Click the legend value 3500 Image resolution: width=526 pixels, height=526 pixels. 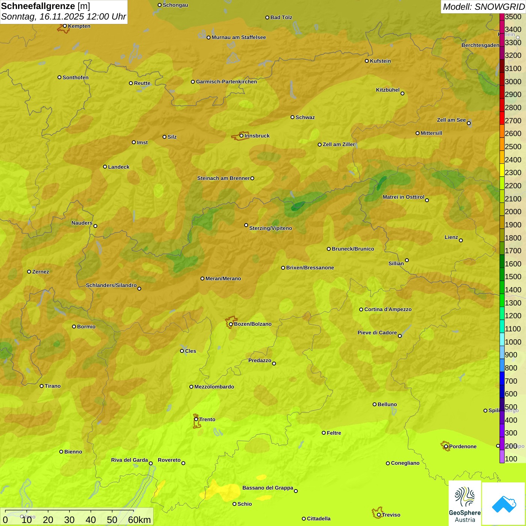[x=513, y=17]
